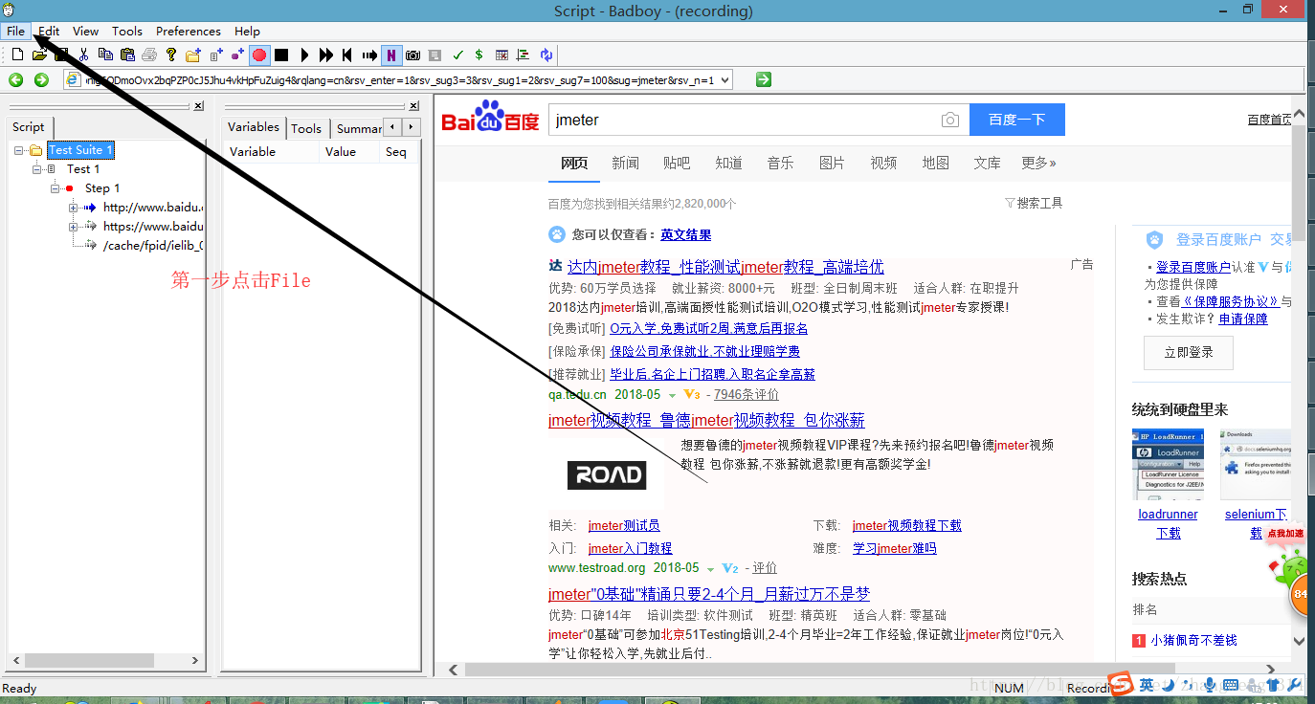1315x704 pixels.
Task: Paste from clipboard toolbar icon
Action: tap(127, 55)
